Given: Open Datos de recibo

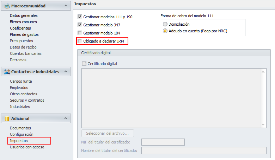Looking at the screenshot, I should click(x=23, y=47).
